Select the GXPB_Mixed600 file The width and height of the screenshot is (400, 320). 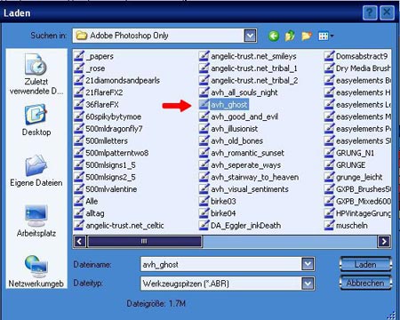coord(357,201)
